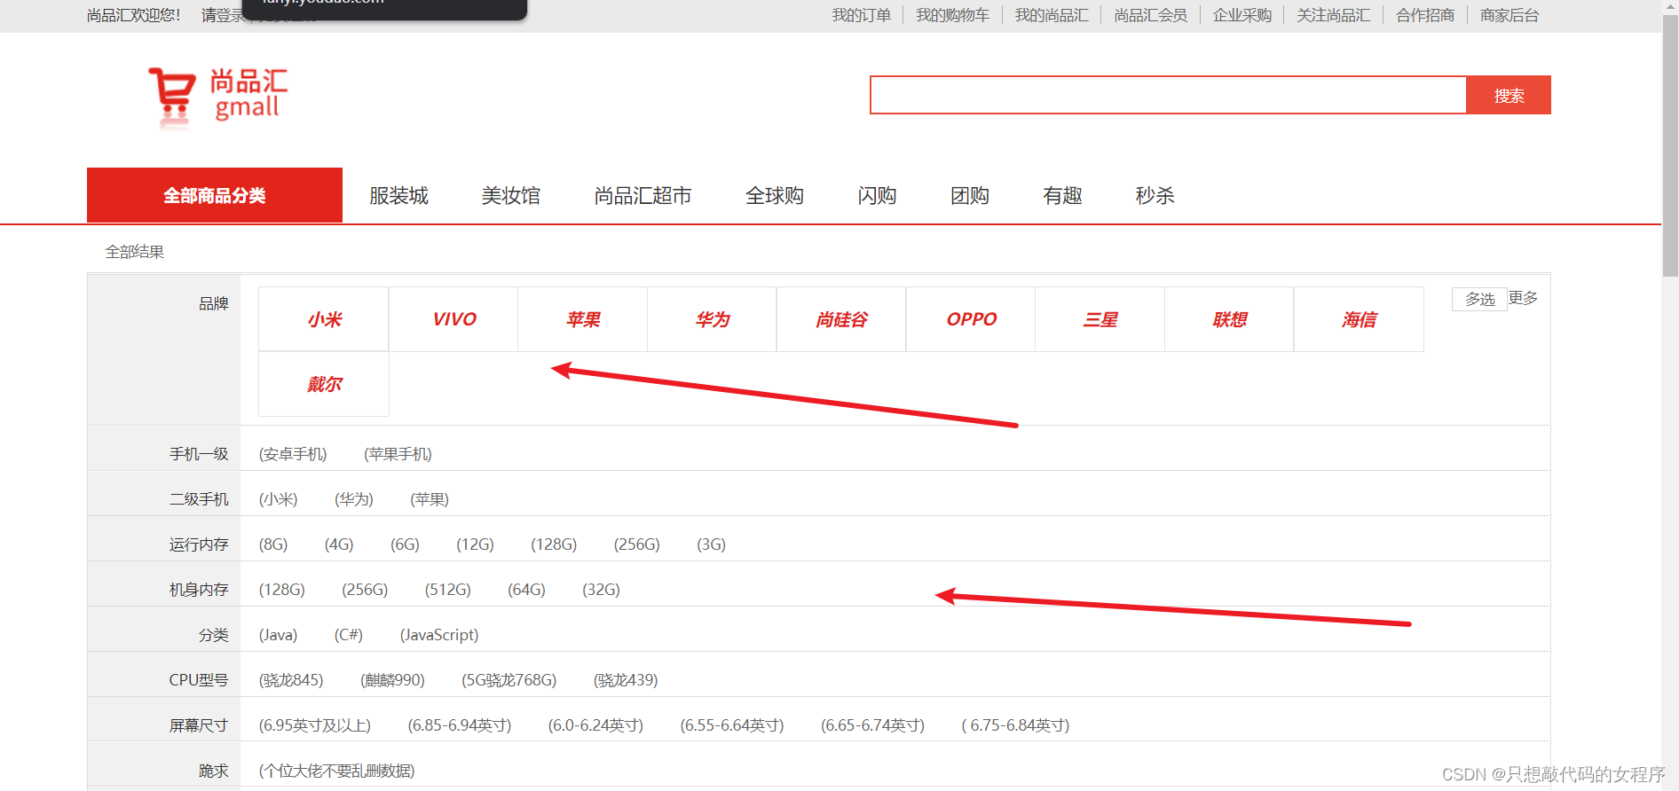Open 我的订单 in top bar
1679x791 pixels.
point(862,15)
